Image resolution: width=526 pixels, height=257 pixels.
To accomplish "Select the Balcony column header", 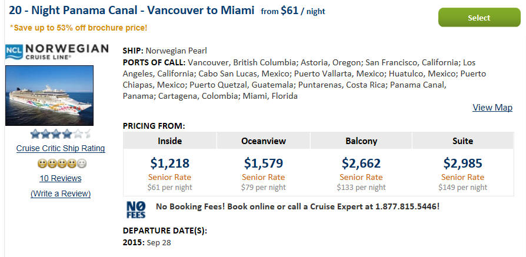I will click(x=361, y=141).
